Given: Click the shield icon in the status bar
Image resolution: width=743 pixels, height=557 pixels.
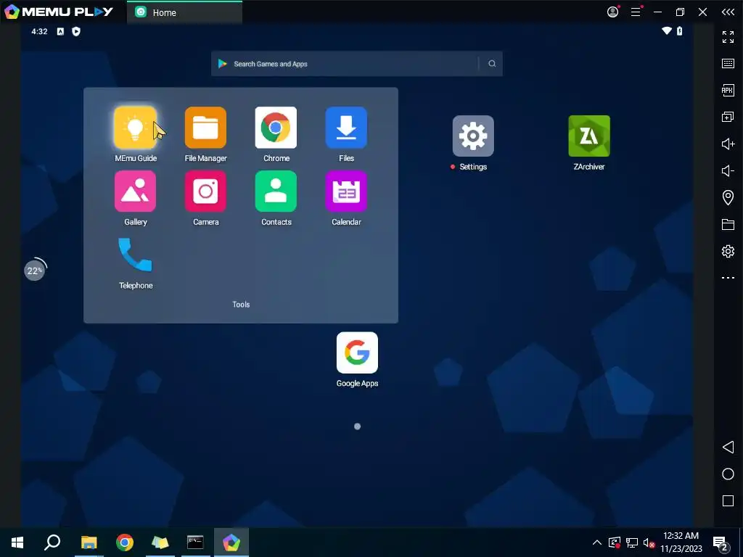Looking at the screenshot, I should (75, 31).
